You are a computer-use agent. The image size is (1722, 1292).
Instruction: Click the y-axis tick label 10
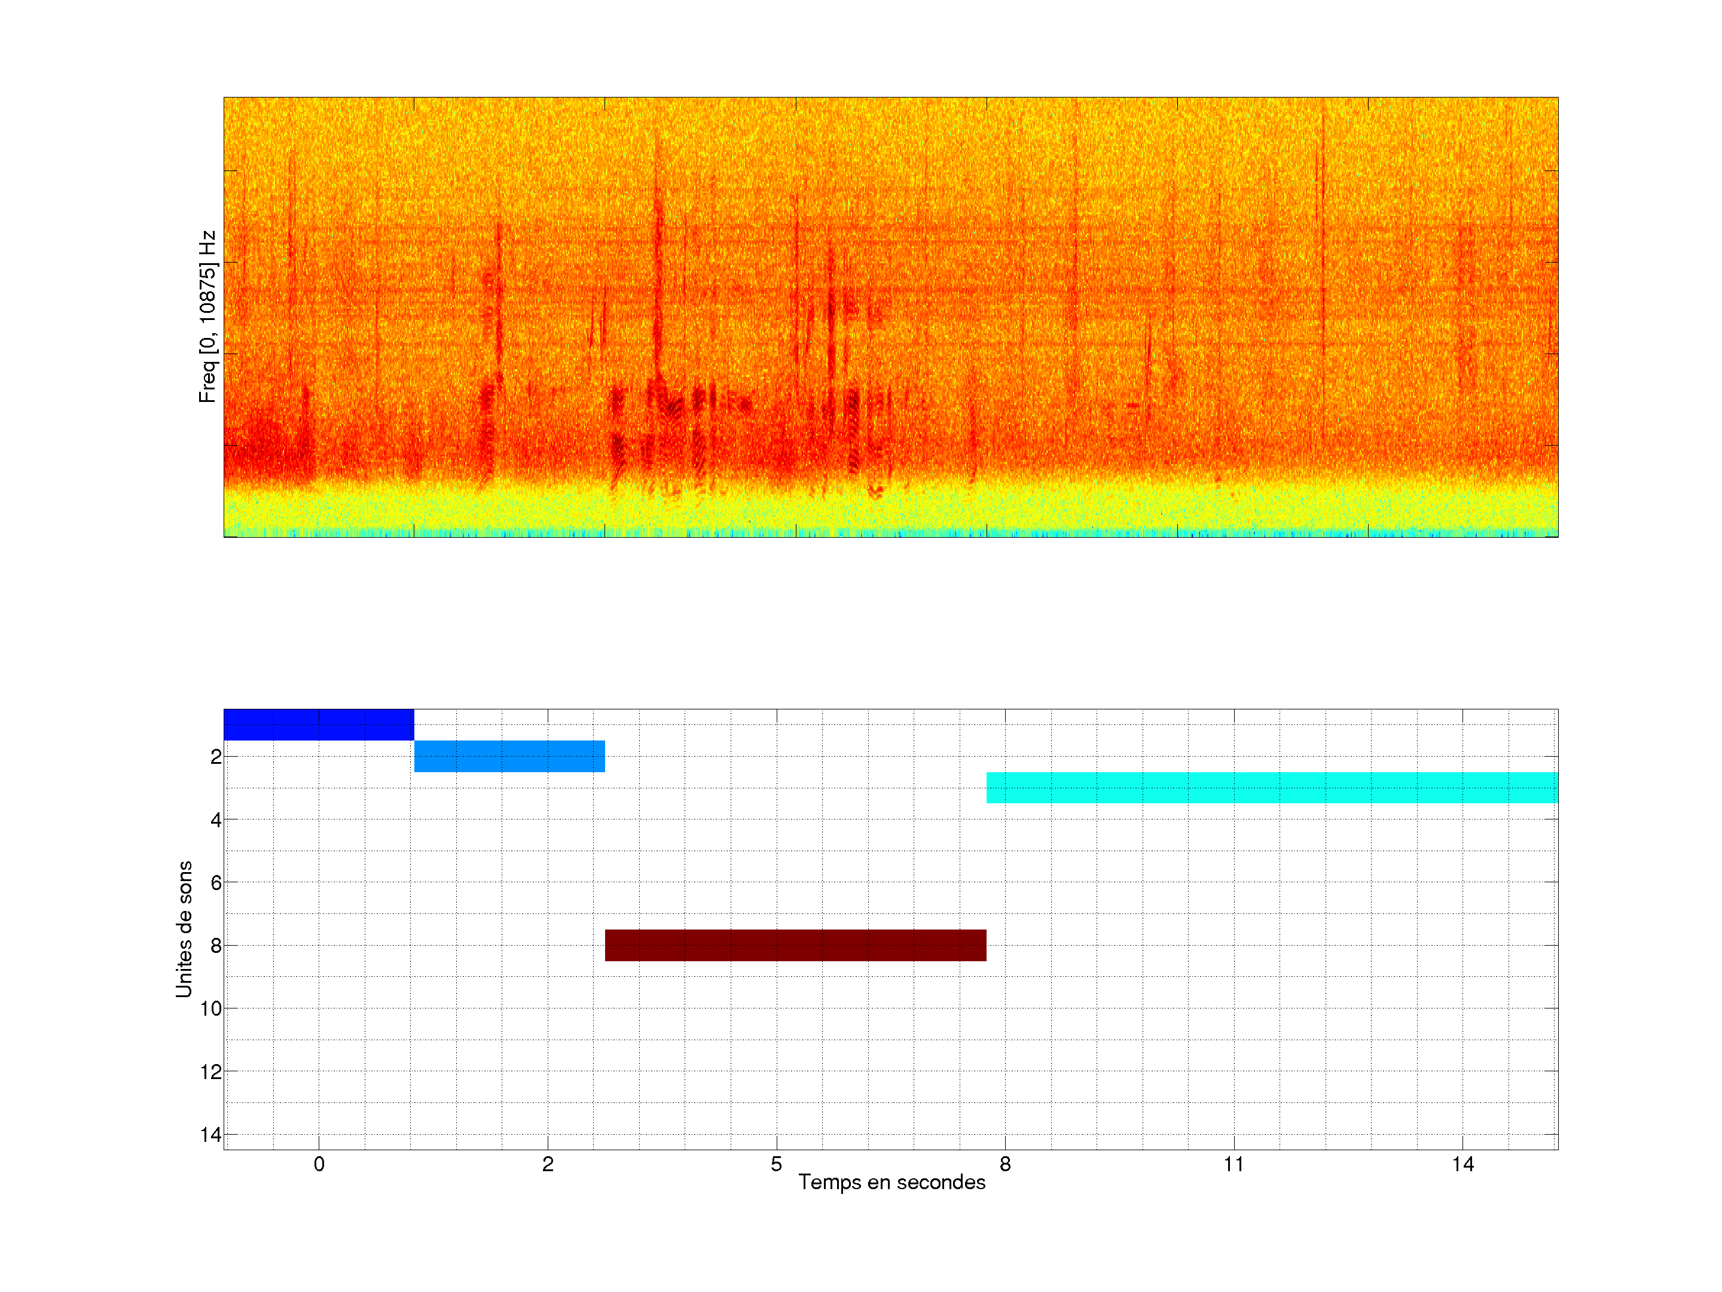(x=210, y=1008)
